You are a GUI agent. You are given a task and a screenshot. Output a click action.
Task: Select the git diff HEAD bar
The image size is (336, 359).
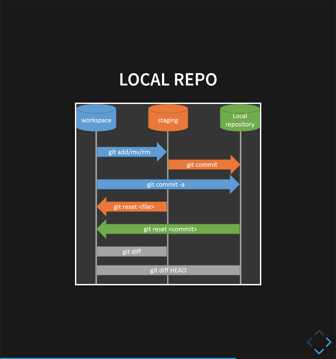click(x=168, y=270)
